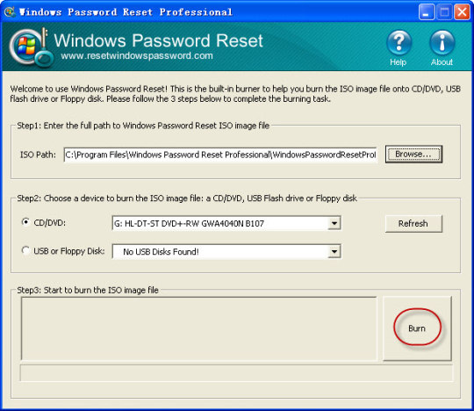This screenshot has width=474, height=411.
Task: Click the Browse... button
Action: point(413,155)
